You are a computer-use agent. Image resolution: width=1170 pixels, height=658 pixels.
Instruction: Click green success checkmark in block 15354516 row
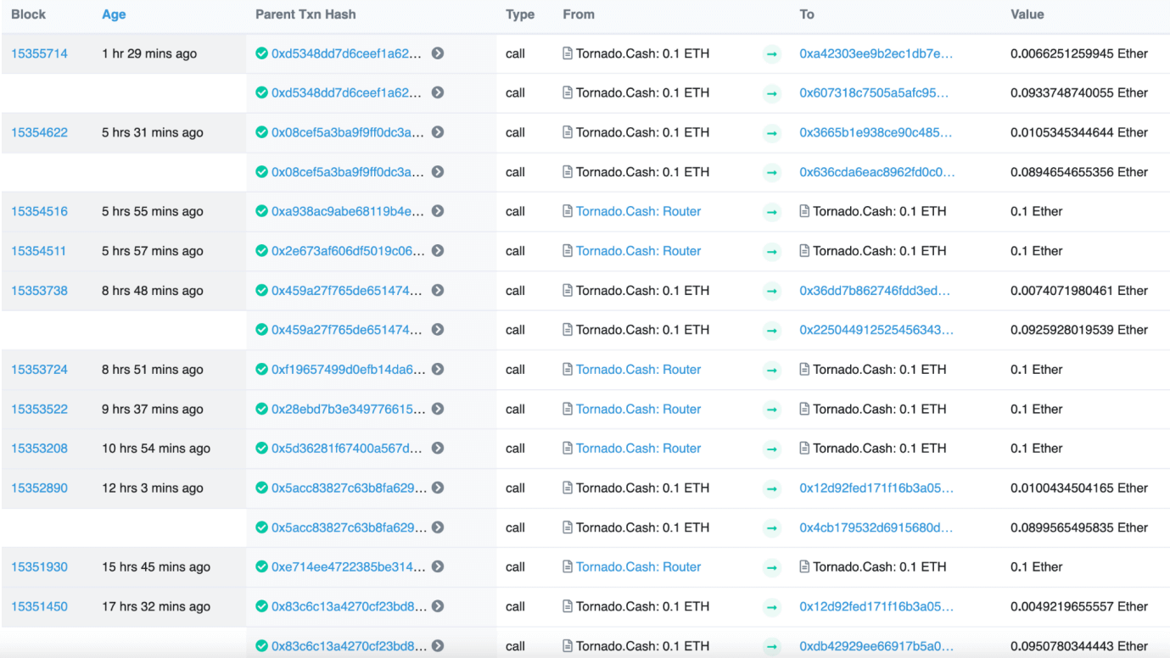261,211
